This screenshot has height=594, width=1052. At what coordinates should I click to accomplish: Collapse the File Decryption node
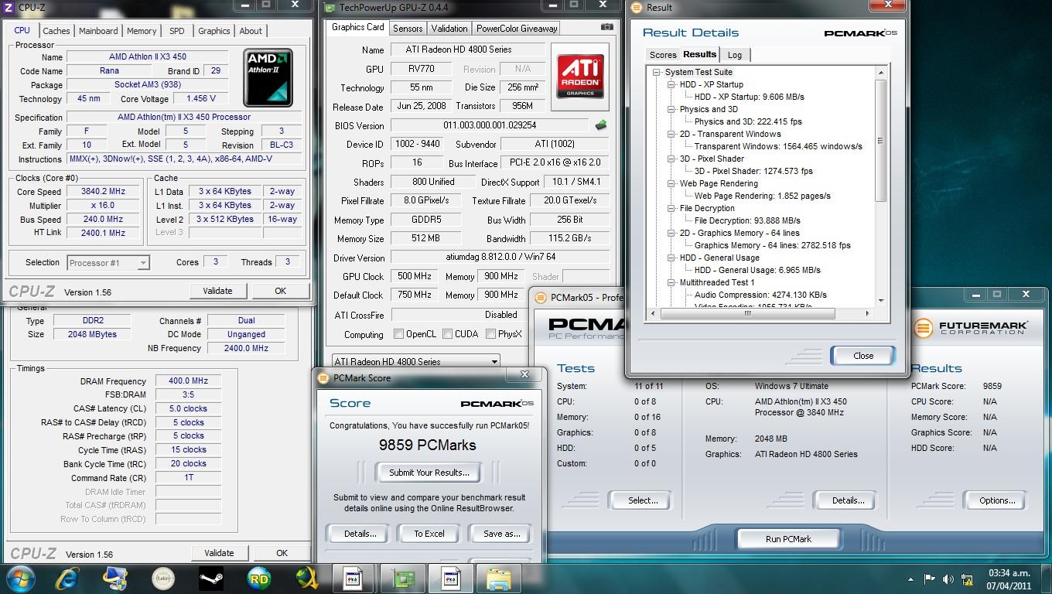coord(671,208)
